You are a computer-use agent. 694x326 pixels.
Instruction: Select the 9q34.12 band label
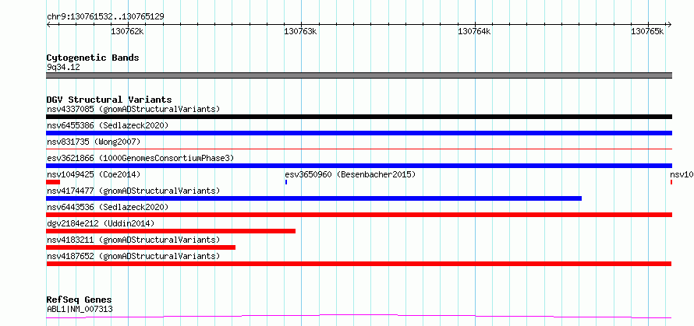(63, 68)
